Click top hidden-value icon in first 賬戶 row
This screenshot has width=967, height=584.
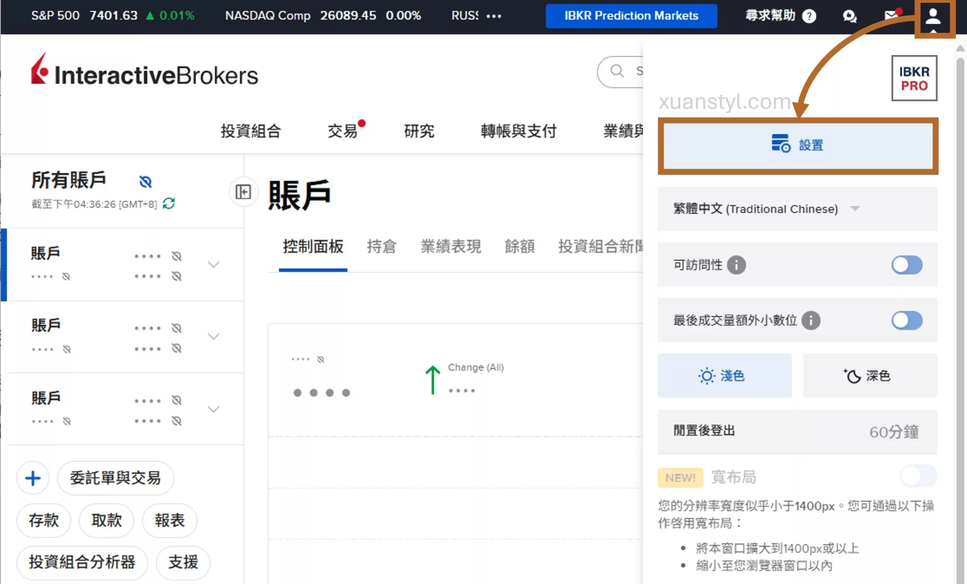176,256
